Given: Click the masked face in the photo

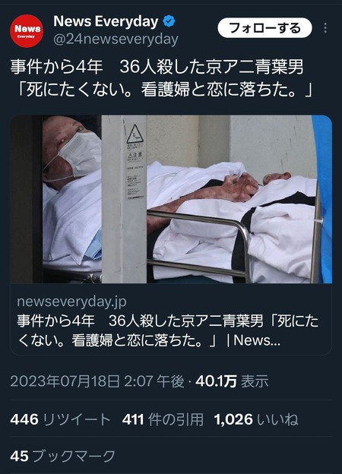Looking at the screenshot, I should click(71, 151).
